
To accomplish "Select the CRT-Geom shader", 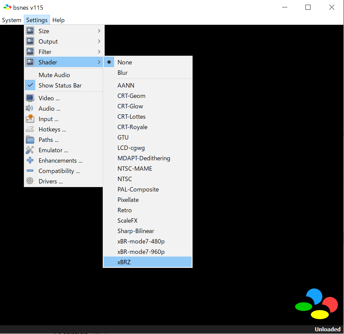I will point(148,96).
